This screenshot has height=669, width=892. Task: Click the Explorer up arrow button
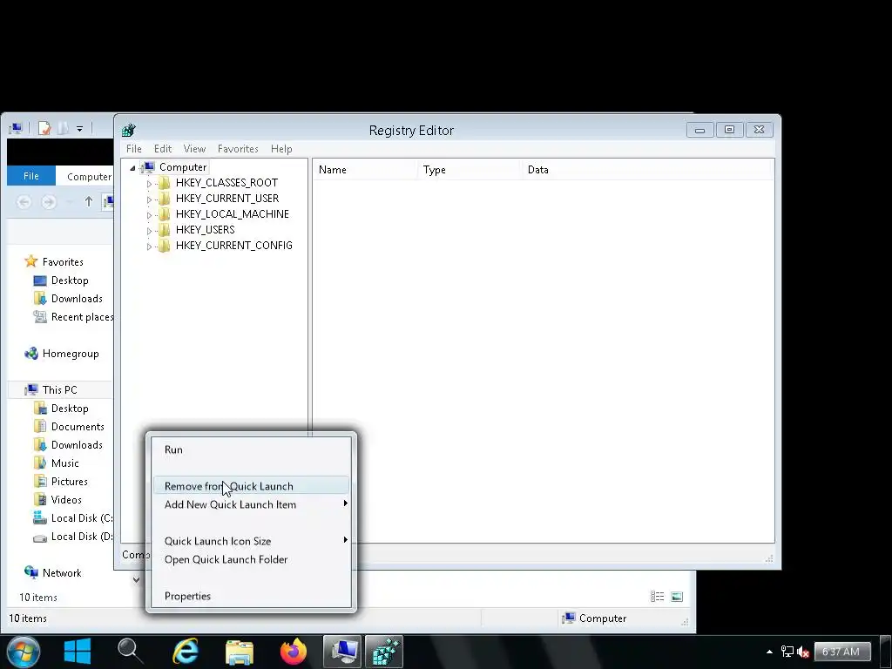89,201
